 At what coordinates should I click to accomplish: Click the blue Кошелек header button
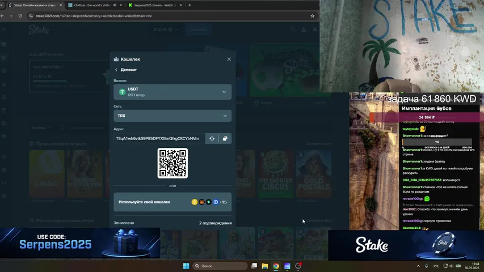tap(198, 29)
